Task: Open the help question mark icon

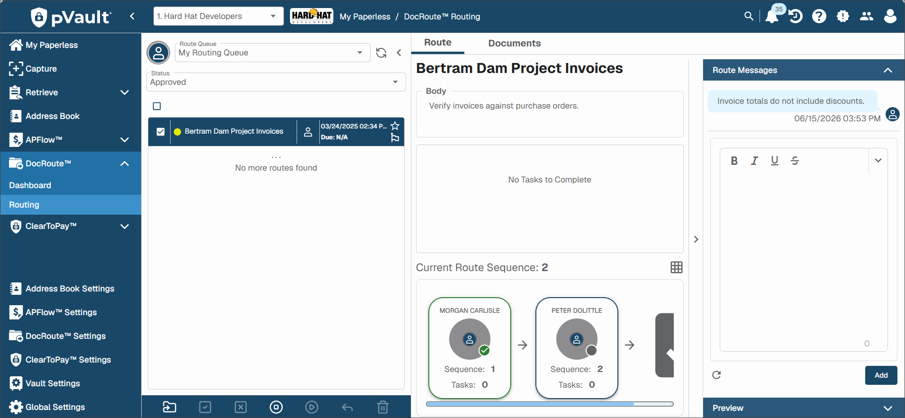Action: tap(819, 16)
